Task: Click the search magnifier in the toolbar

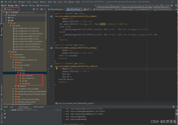Action: (x=176, y=5)
